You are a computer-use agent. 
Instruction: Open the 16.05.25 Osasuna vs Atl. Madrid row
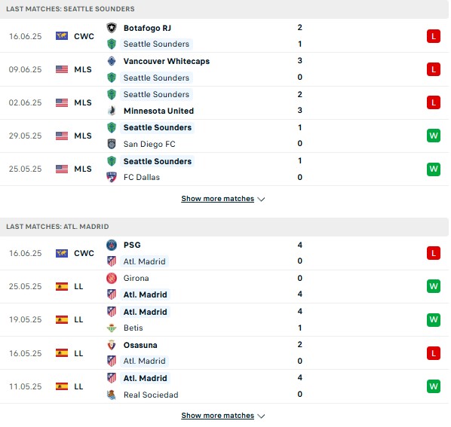[224, 353]
